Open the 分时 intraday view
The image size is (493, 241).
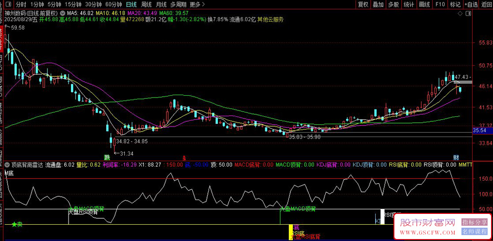21,4
